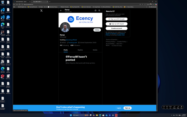This screenshot has height=117, width=187.
Task: Open the Other favorites folder
Action: click(153, 7)
